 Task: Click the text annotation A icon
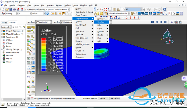(170, 14)
